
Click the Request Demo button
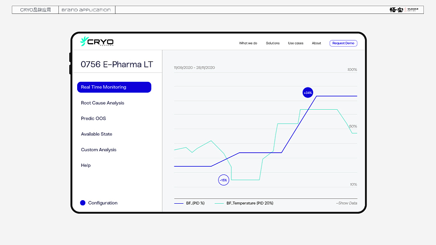344,43
